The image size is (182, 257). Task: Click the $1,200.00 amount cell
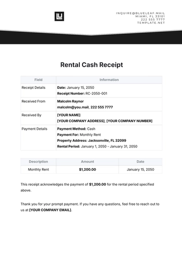tap(87, 170)
